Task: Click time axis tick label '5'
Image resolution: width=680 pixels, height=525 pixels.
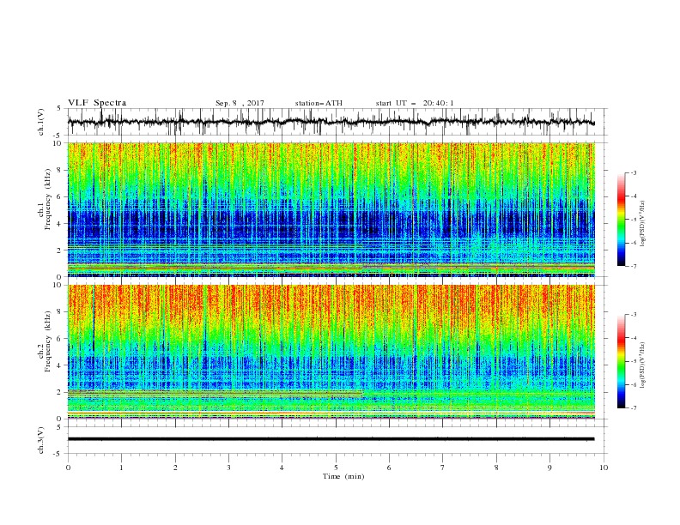Action: 336,468
